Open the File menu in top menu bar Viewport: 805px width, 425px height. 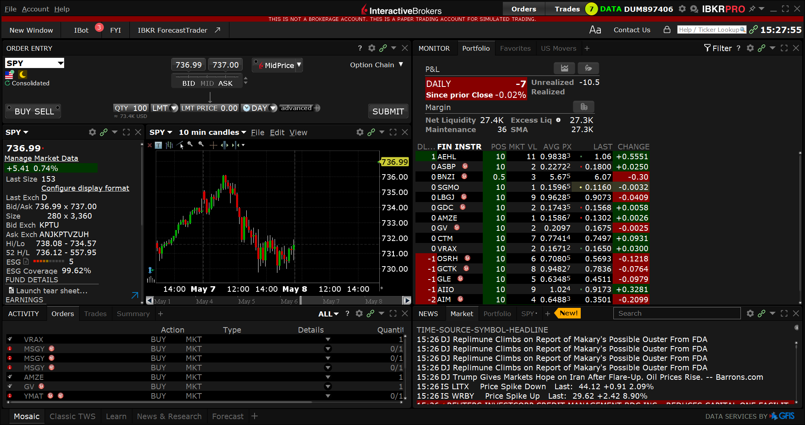11,9
